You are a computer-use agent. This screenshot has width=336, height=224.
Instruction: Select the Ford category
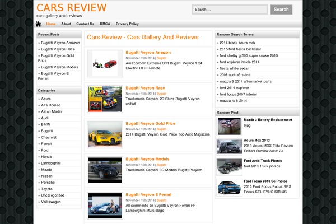[x=45, y=150]
